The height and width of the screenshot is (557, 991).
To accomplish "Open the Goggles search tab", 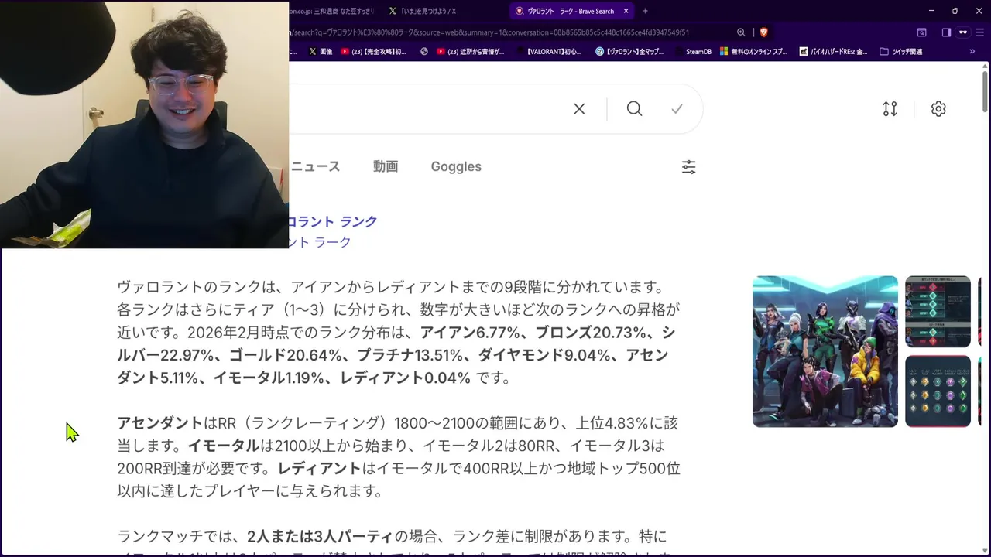I will pos(456,166).
